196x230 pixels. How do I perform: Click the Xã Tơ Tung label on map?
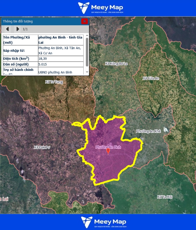pyautogui.click(x=54, y=82)
